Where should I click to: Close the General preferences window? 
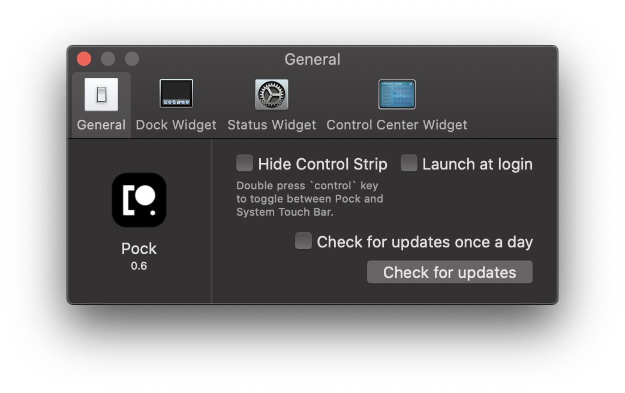[84, 59]
